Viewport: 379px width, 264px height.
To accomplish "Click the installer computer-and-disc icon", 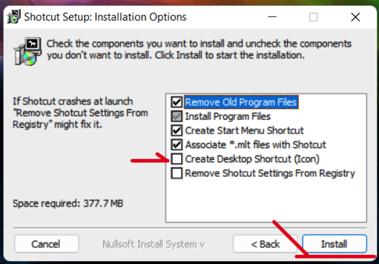I will (x=28, y=51).
